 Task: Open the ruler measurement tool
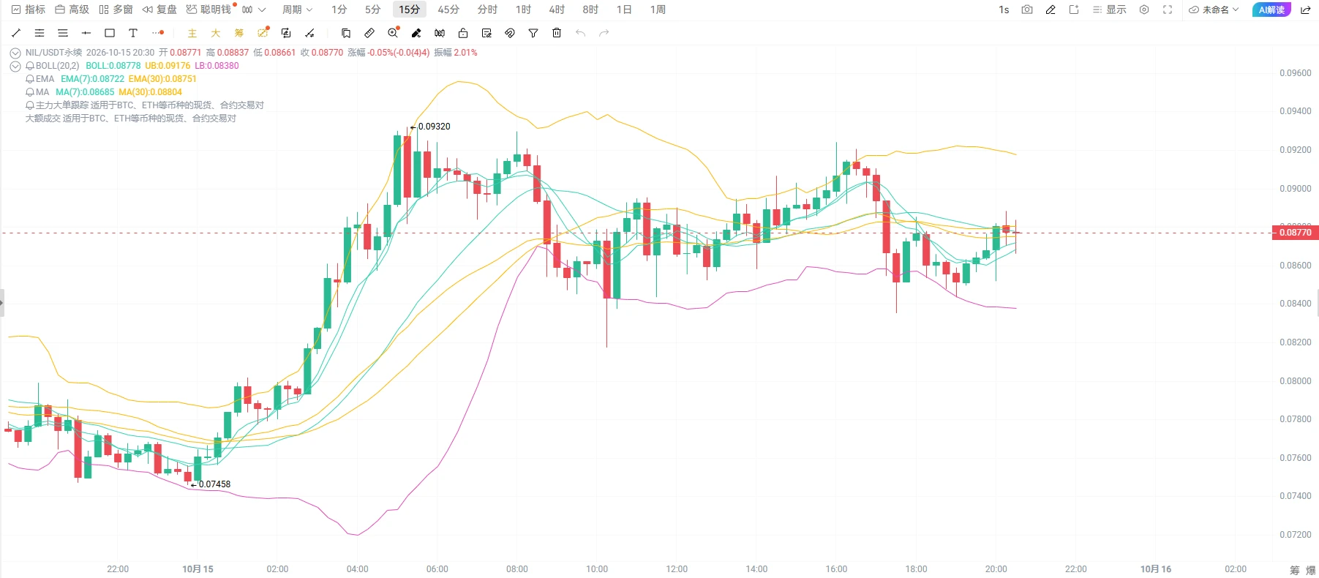pyautogui.click(x=369, y=33)
